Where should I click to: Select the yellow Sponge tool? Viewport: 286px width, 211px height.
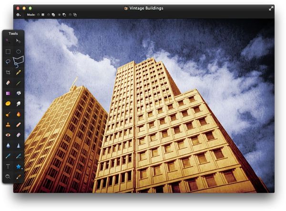point(8,104)
